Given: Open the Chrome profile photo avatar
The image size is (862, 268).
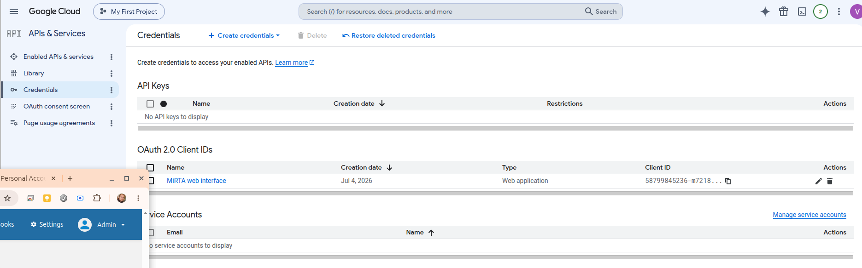Looking at the screenshot, I should [x=122, y=198].
